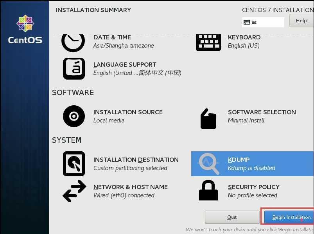Select KDUMP heading
Screen dimensions: 314x234
click(239, 160)
